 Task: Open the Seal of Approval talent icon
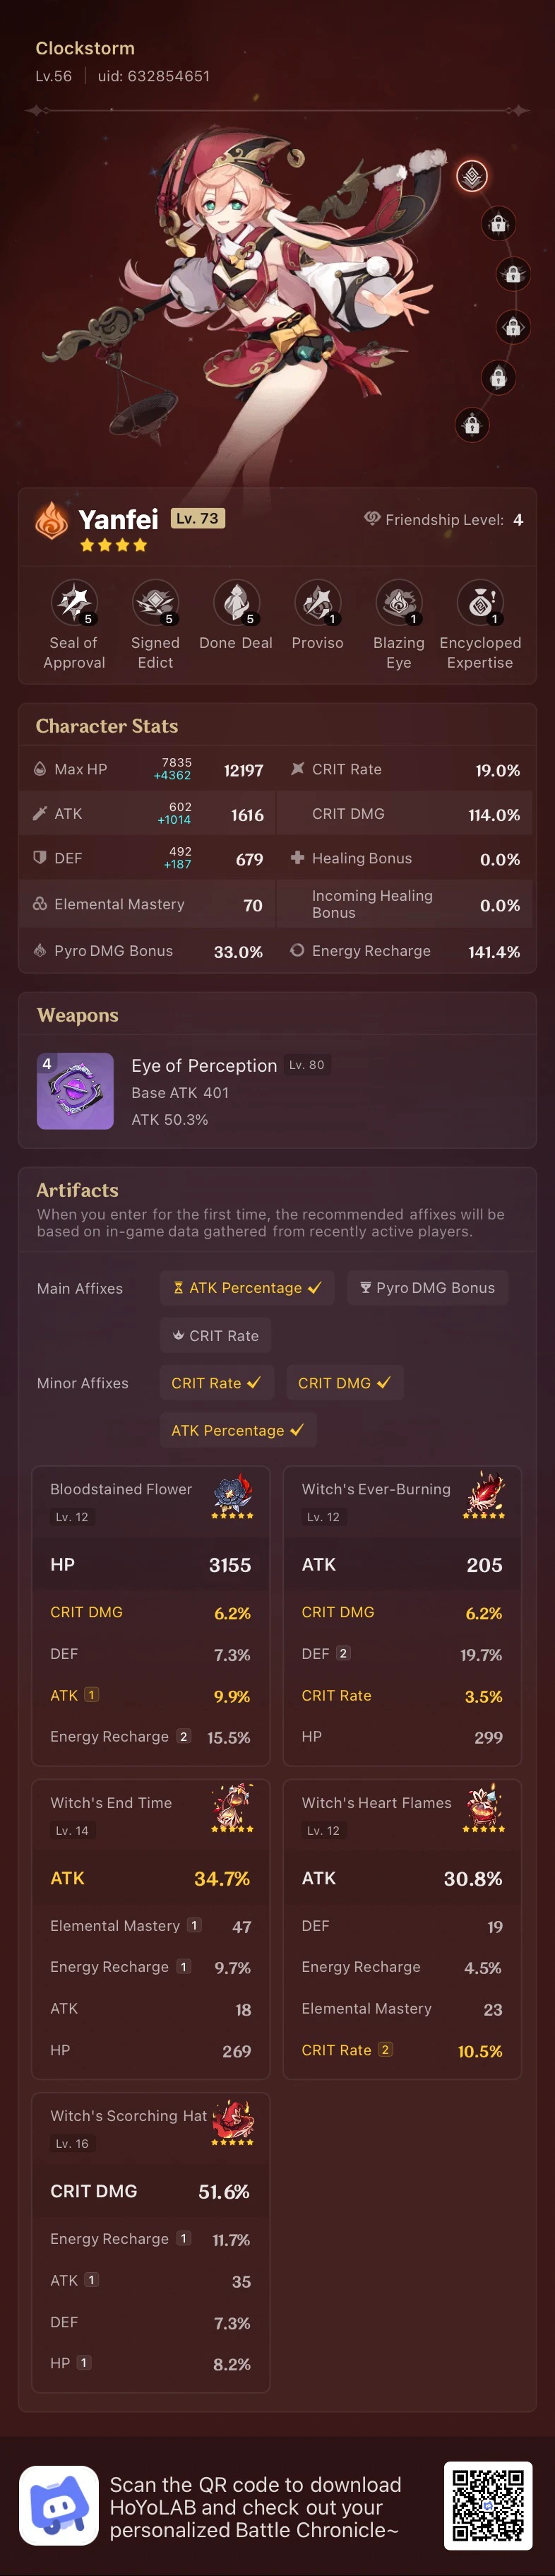(74, 602)
